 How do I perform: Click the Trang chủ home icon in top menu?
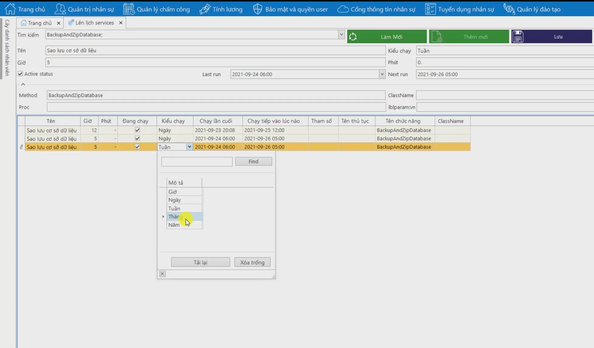pyautogui.click(x=10, y=9)
